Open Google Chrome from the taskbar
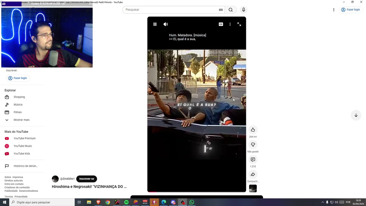This screenshot has width=366, height=206. [x=108, y=202]
